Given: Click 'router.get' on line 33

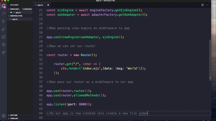Looking at the screenshot, I should click(x=63, y=64).
